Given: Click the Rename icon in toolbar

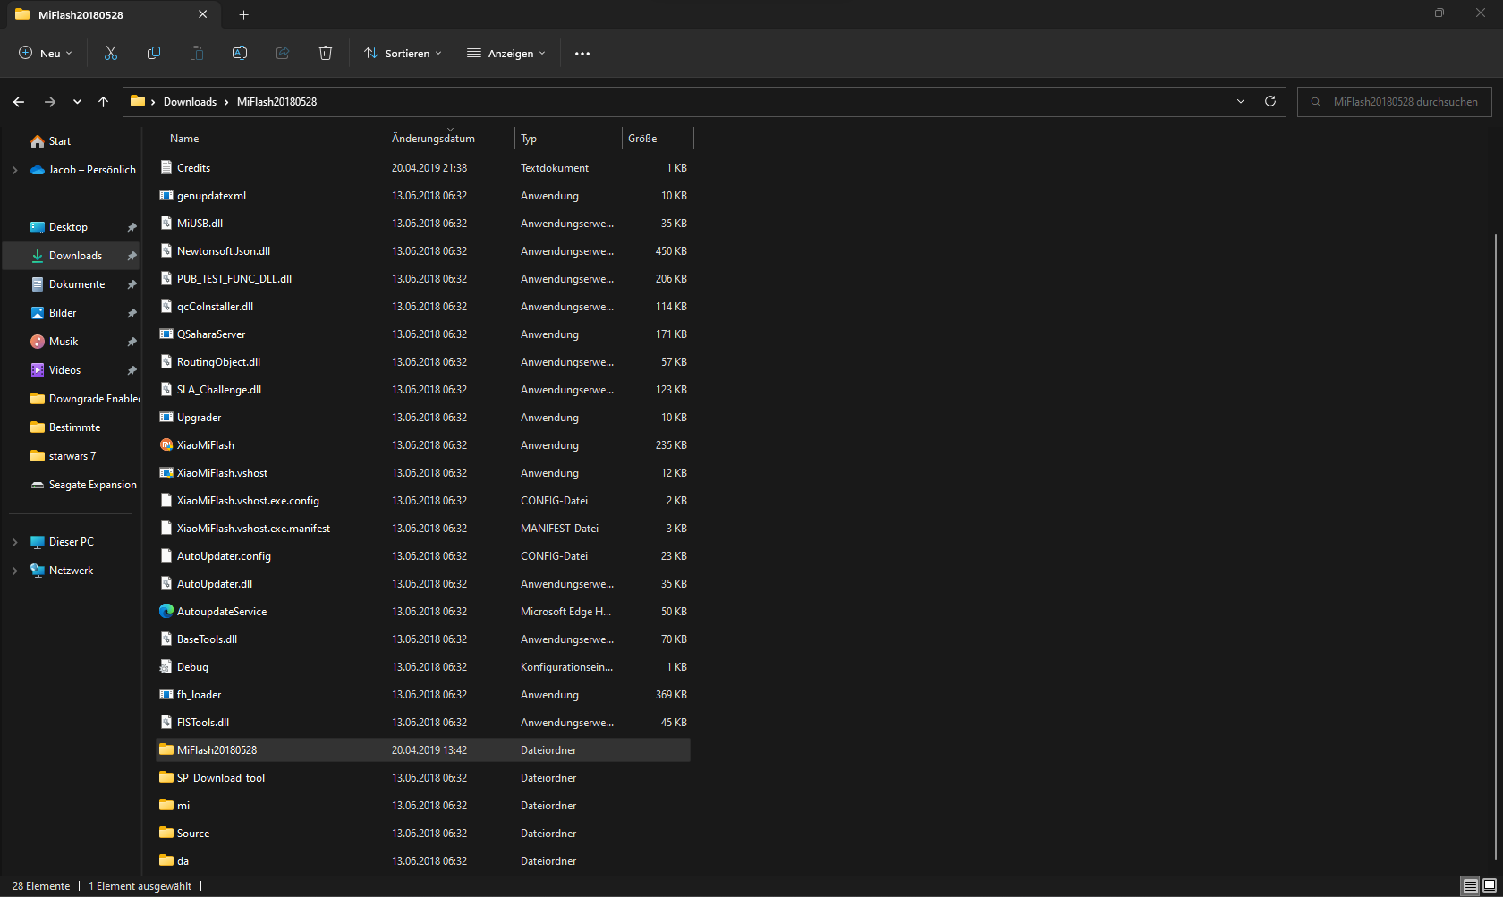Looking at the screenshot, I should coord(240,54).
